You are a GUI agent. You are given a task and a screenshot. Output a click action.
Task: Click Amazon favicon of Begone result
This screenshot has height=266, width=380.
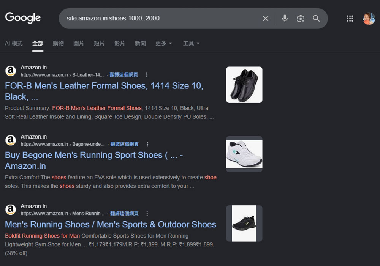tap(11, 140)
